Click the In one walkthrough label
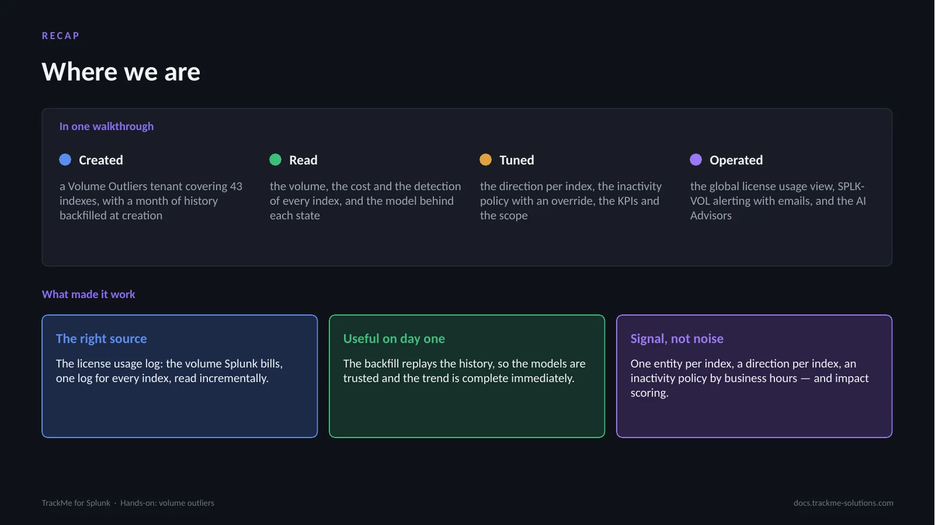 click(x=106, y=126)
